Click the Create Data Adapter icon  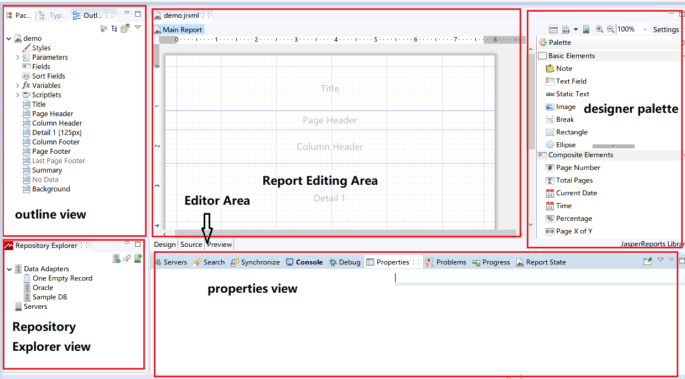pyautogui.click(x=116, y=258)
